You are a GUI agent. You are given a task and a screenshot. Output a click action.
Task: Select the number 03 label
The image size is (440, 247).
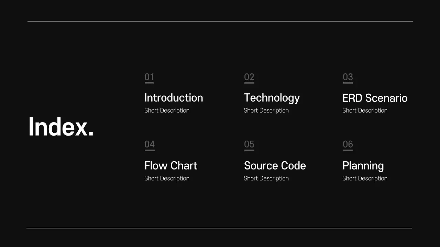pyautogui.click(x=348, y=77)
